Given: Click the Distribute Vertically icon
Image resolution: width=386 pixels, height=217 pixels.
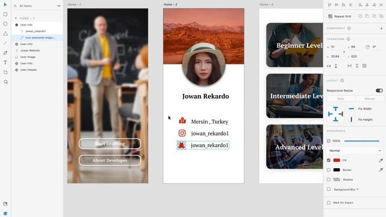Looking at the screenshot, I should (350, 5).
